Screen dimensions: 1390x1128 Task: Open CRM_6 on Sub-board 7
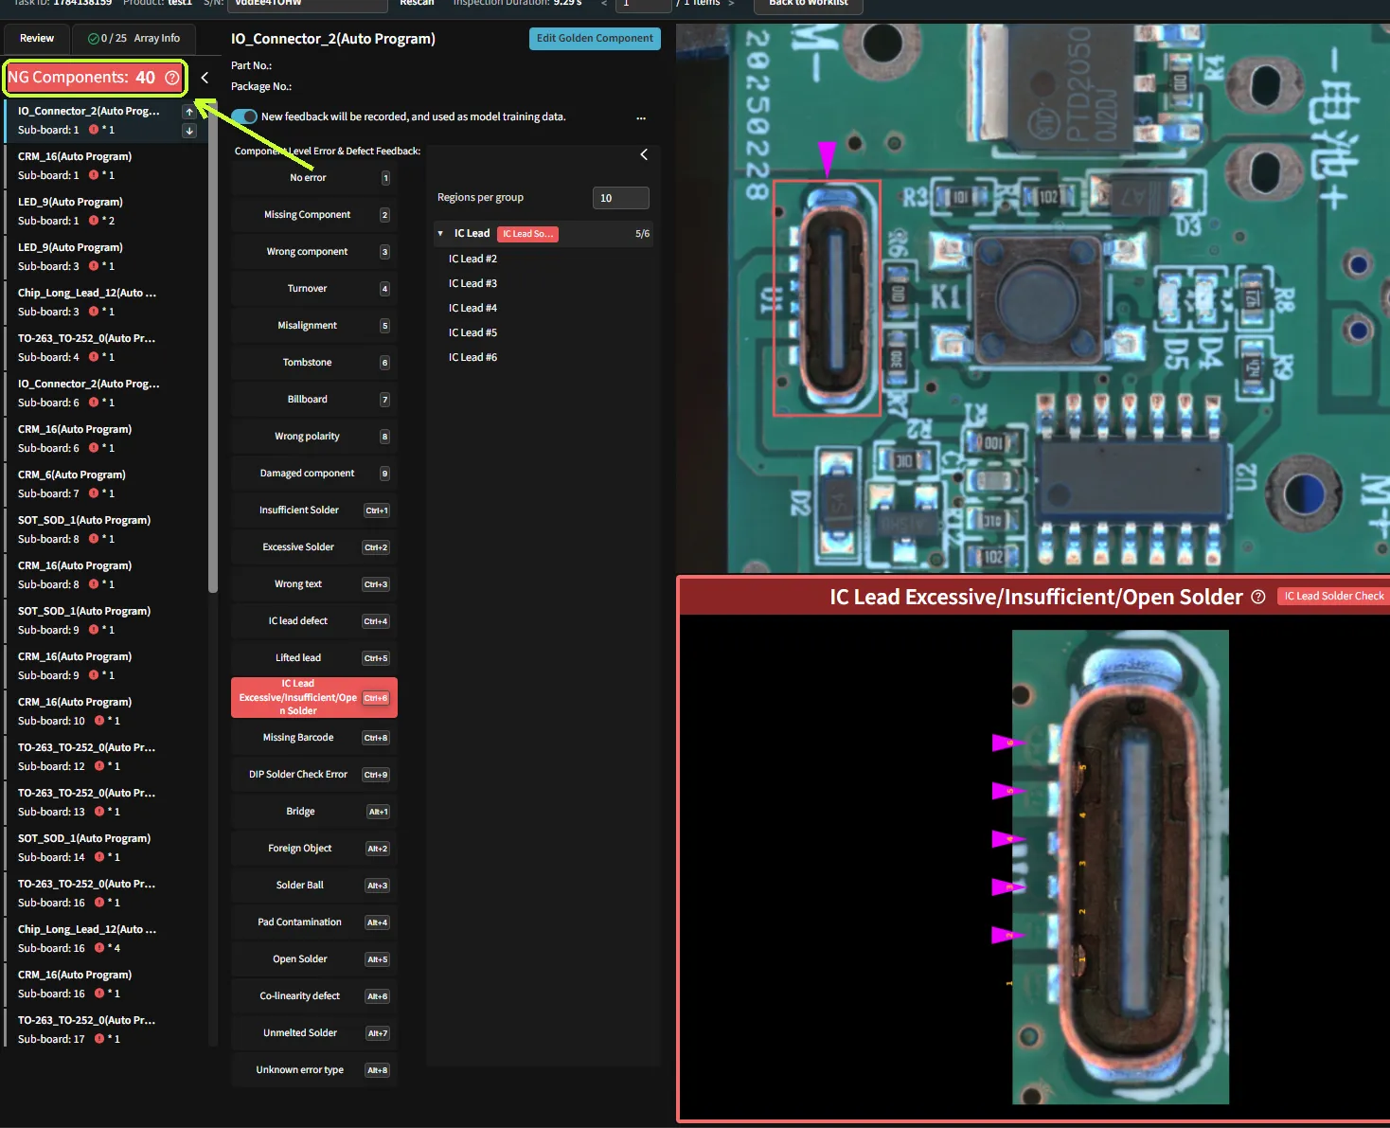click(105, 484)
